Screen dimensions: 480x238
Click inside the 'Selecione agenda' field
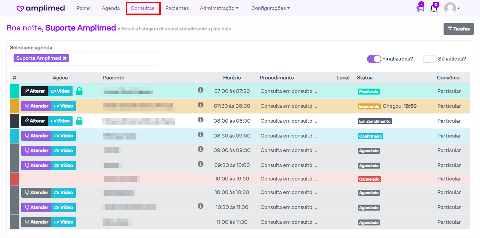click(x=113, y=59)
